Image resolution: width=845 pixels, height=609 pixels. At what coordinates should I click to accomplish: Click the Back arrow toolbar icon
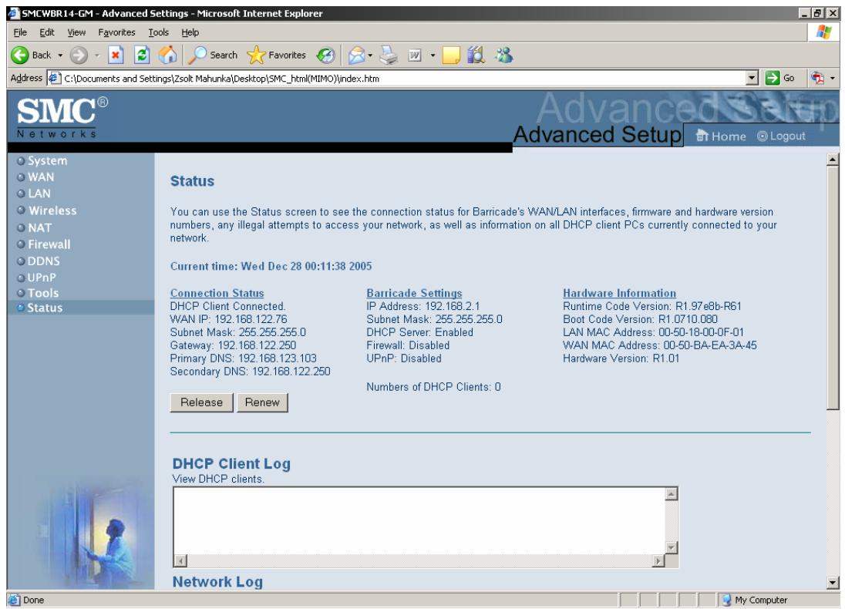click(20, 55)
